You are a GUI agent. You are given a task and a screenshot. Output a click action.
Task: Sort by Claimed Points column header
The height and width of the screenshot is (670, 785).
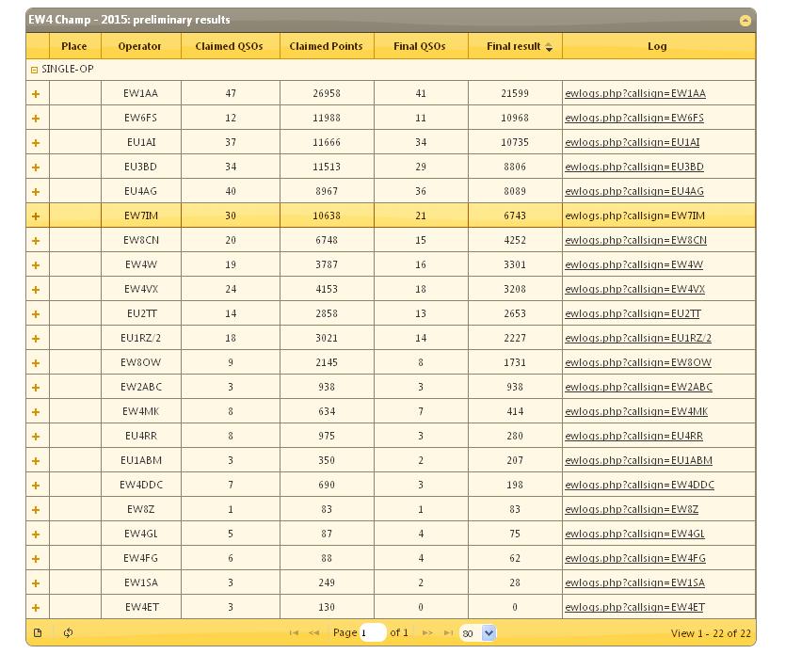[326, 46]
